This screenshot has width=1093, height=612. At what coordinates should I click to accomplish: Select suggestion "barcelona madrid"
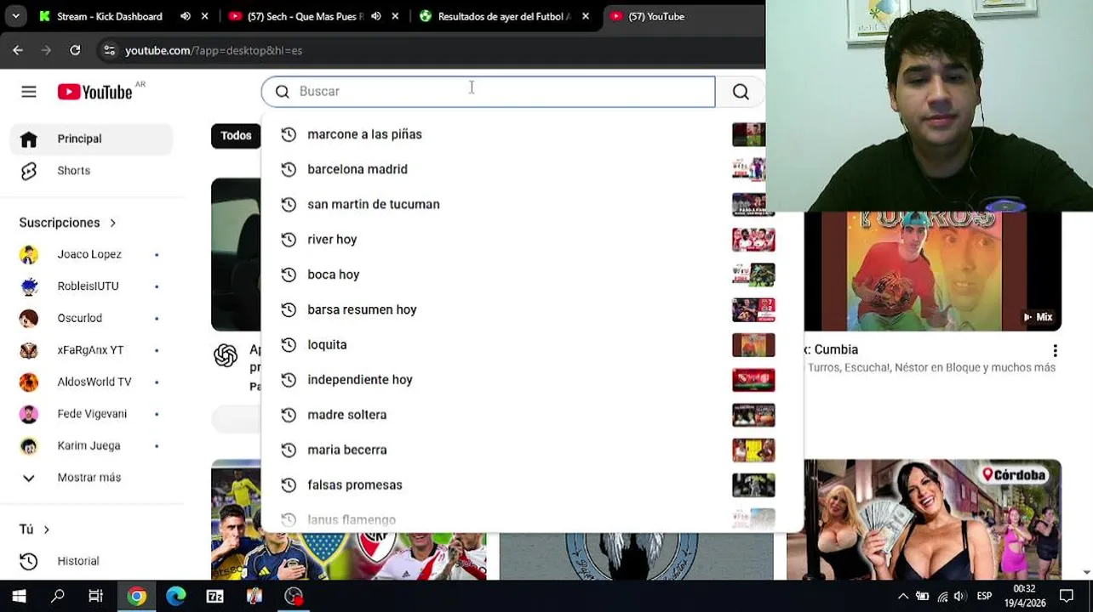tap(358, 169)
